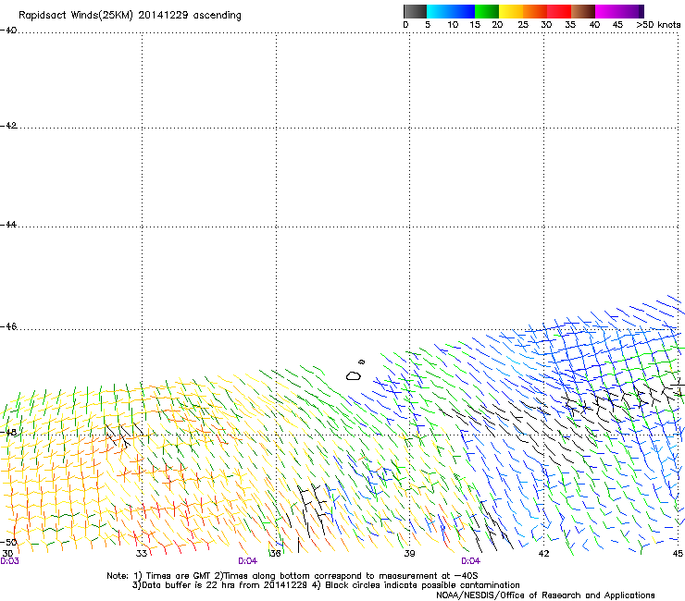Click the red 30-35 knots color band

coord(559,11)
